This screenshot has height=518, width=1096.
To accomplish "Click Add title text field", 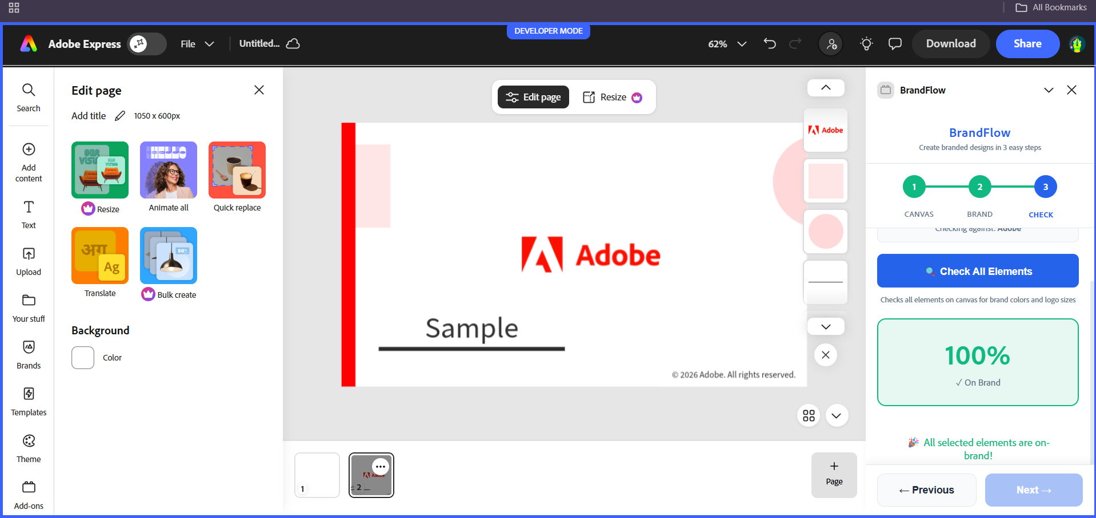I will pyautogui.click(x=89, y=116).
